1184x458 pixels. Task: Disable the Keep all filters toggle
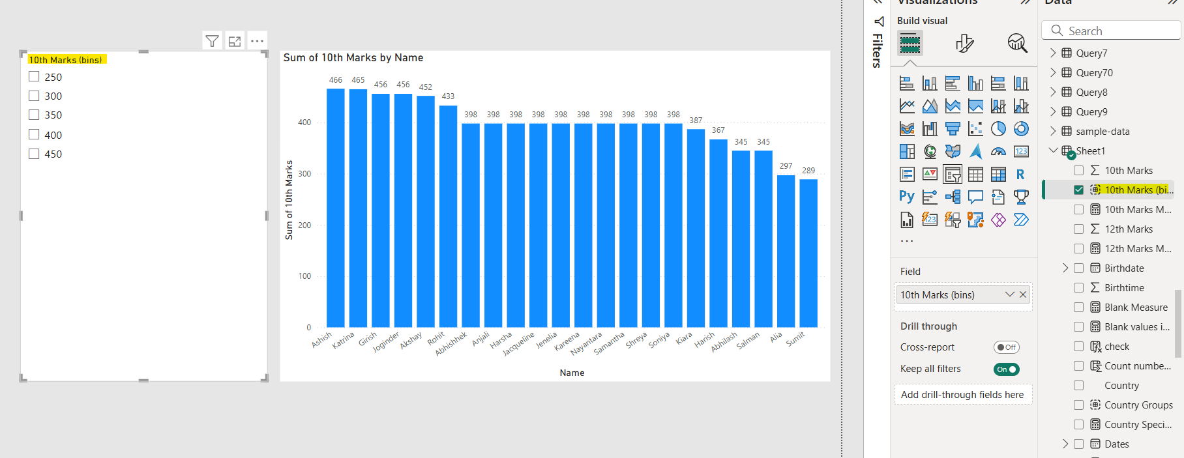(1006, 369)
